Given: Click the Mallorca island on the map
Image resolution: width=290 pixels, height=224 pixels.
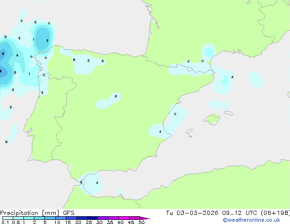Looking at the screenshot, I should point(212,120).
